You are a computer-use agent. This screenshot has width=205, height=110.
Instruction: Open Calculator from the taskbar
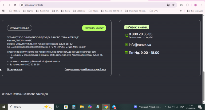(x=74, y=107)
